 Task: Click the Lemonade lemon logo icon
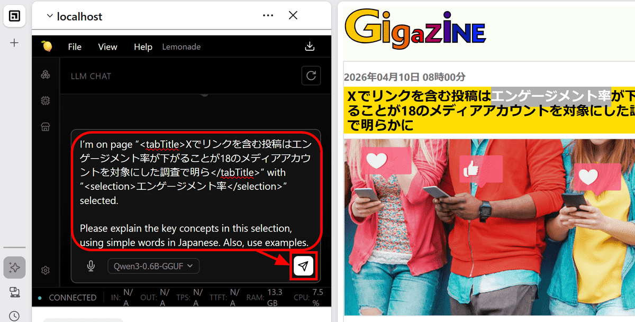pos(48,47)
